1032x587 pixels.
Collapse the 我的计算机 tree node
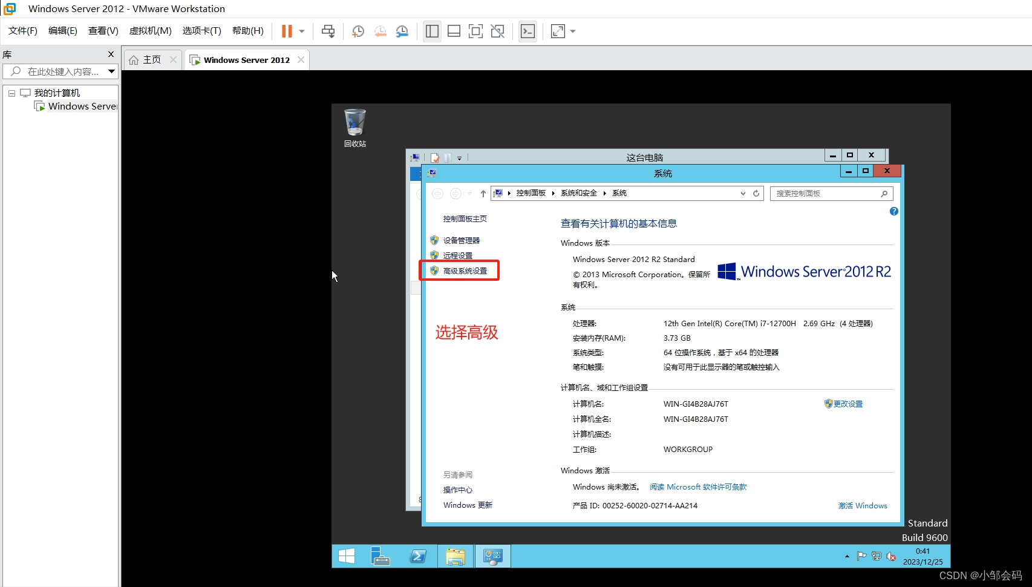pyautogui.click(x=11, y=93)
